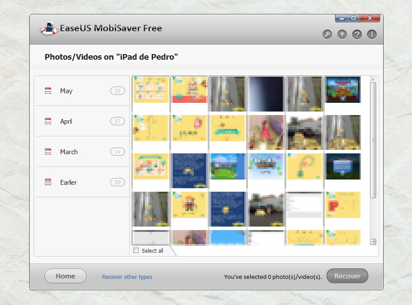Click the calendar icon beside March

[48, 152]
